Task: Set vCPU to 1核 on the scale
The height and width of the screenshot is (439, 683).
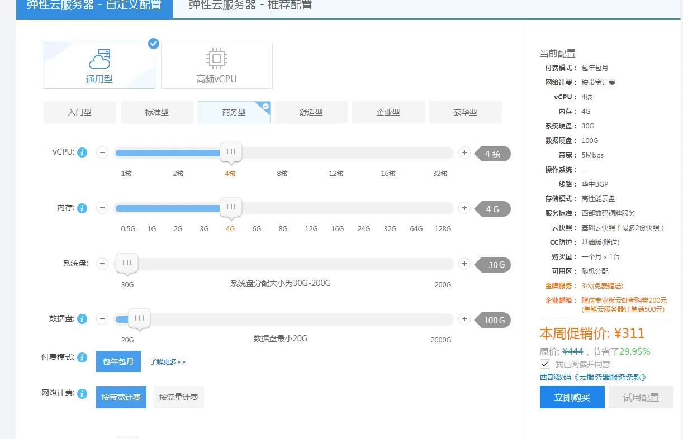Action: (127, 174)
